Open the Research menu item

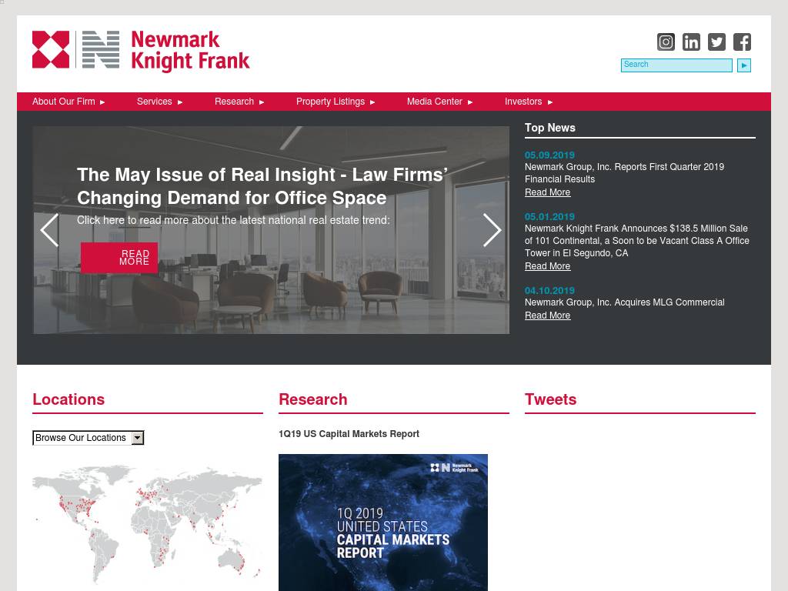coord(239,102)
